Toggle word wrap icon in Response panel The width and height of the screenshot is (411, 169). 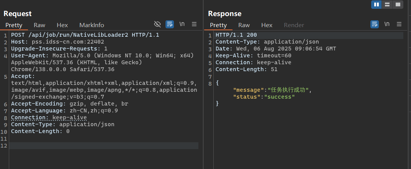(x=375, y=24)
